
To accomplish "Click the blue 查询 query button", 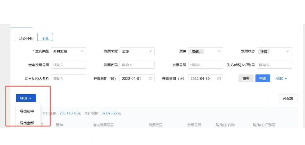I will pyautogui.click(x=263, y=78).
